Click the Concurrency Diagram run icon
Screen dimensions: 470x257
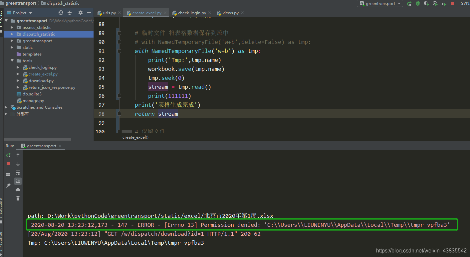pyautogui.click(x=444, y=3)
